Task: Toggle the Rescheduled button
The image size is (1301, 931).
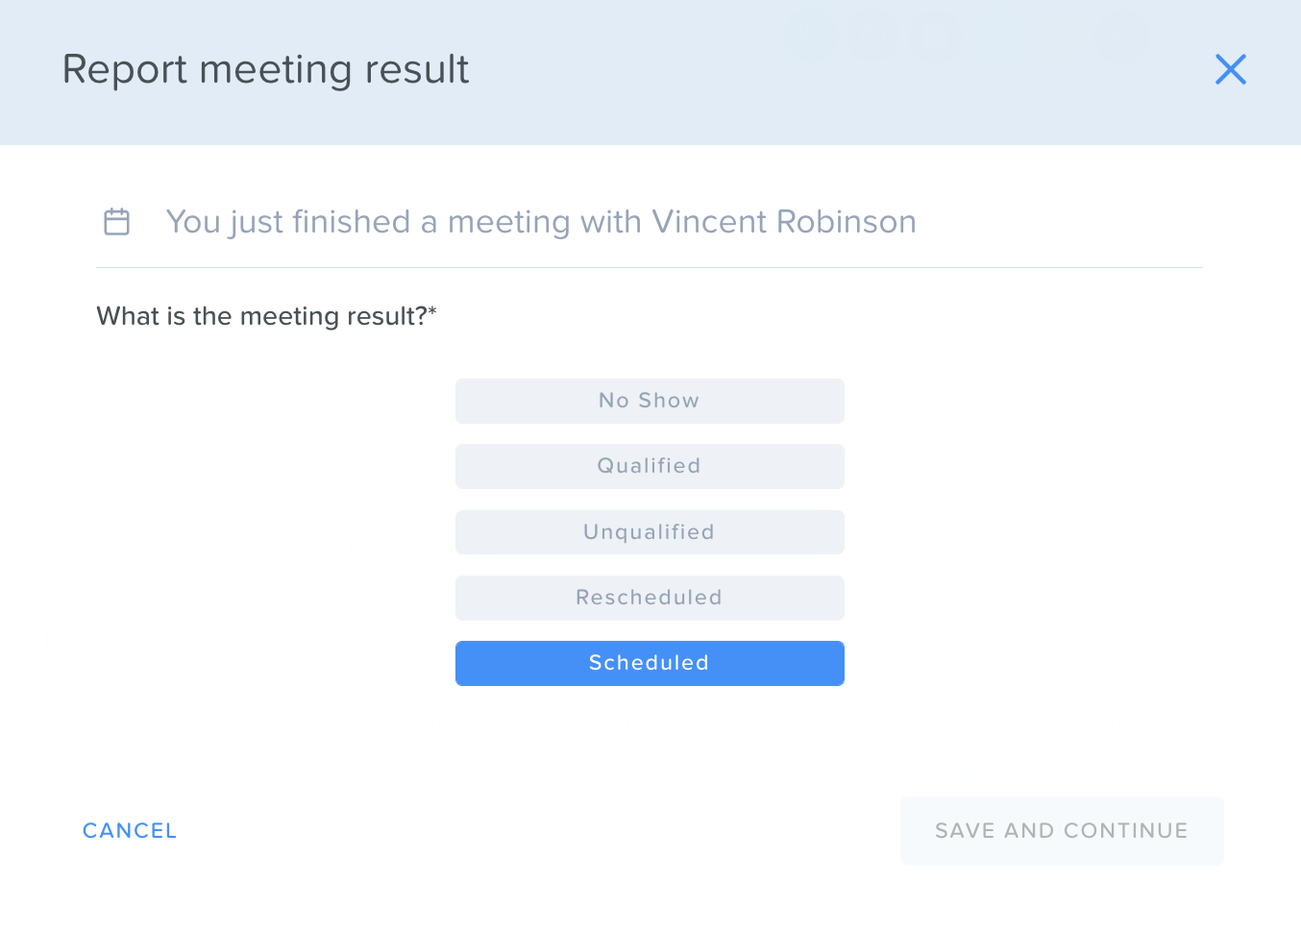Action: 650,598
